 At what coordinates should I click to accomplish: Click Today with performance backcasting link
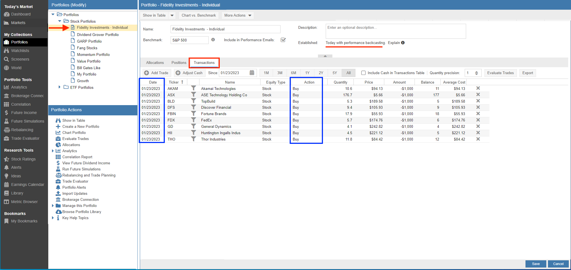click(355, 43)
